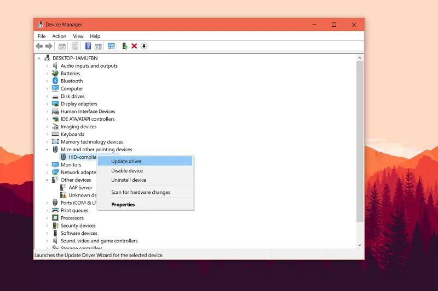Click the down-arrow Disable device icon
This screenshot has width=438, height=291.
[144, 46]
